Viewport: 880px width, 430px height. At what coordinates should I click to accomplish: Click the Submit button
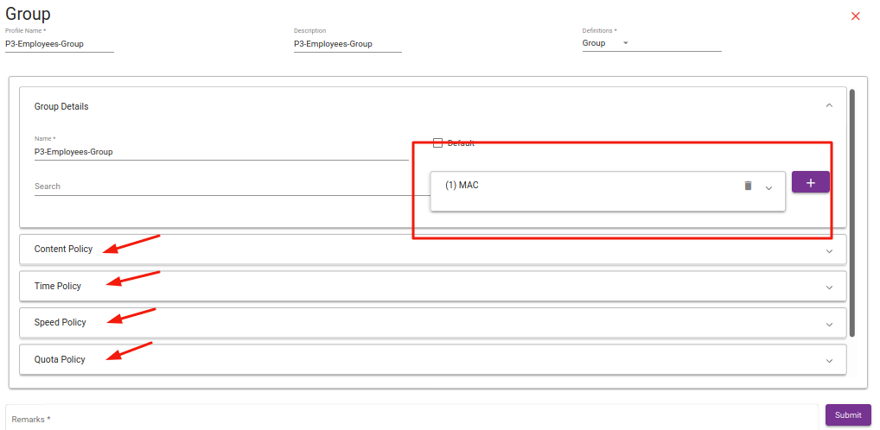click(x=847, y=415)
